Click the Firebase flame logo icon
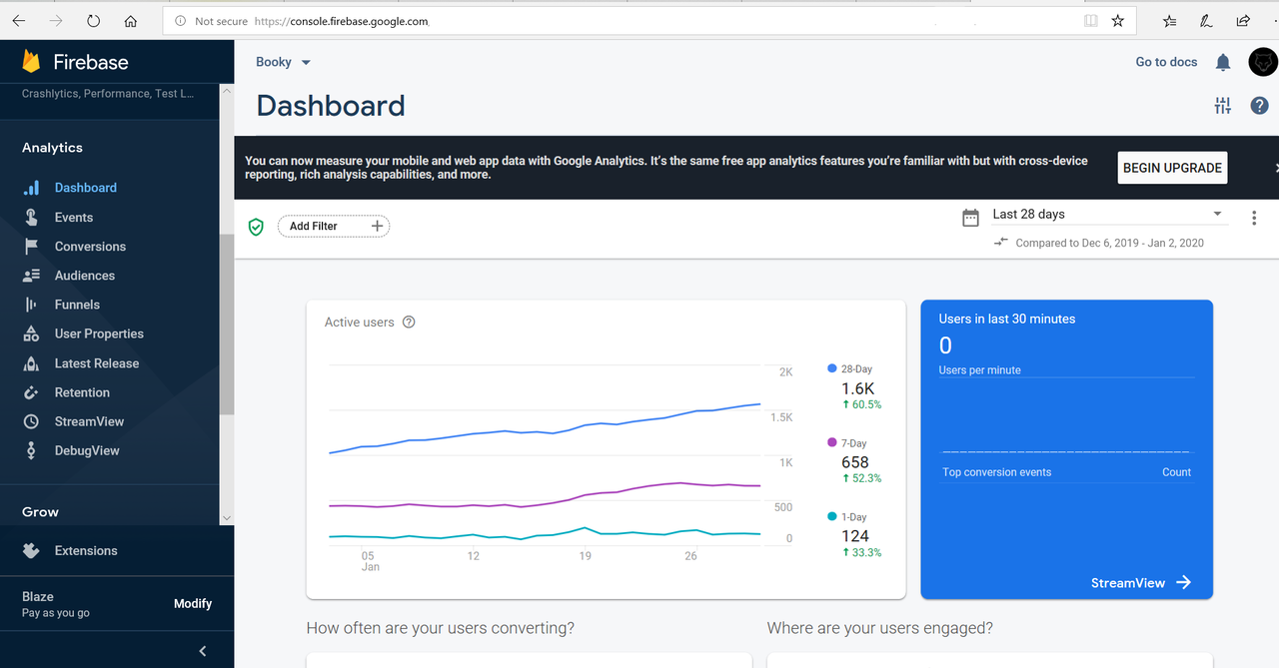Image resolution: width=1279 pixels, height=668 pixels. (32, 62)
